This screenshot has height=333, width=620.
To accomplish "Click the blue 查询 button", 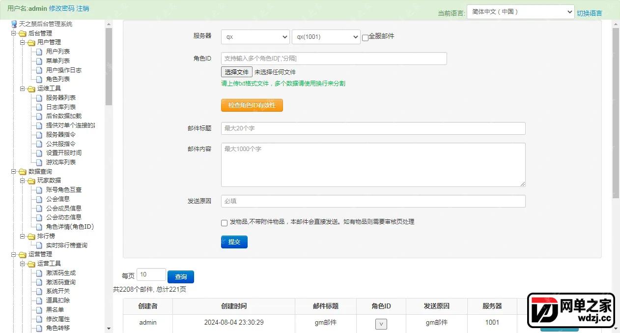I will [x=181, y=277].
